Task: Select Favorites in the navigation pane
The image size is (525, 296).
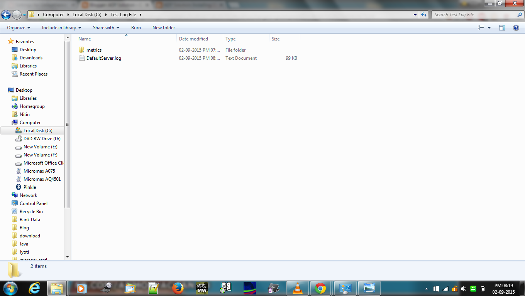Action: pyautogui.click(x=25, y=42)
